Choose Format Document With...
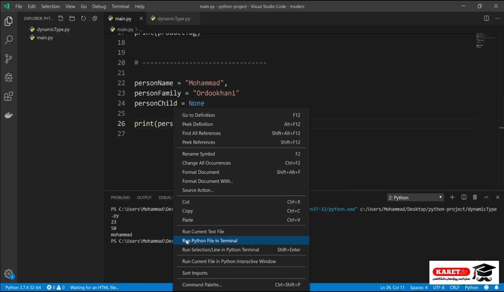The height and width of the screenshot is (292, 504). click(x=241, y=181)
